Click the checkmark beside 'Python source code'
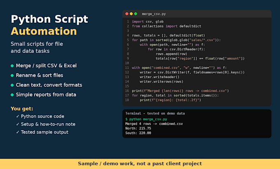Screen dimensions: 280x169 pyautogui.click(x=17, y=116)
